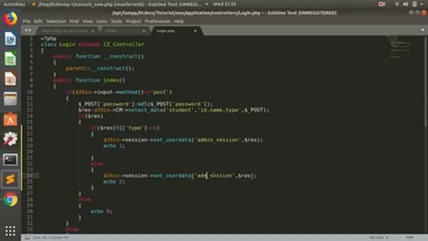Open the Files manager from the dock
Screen dimensions: 428x241
(x=11, y=98)
